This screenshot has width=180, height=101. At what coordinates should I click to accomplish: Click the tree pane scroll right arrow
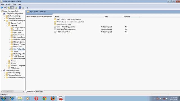point(24,91)
